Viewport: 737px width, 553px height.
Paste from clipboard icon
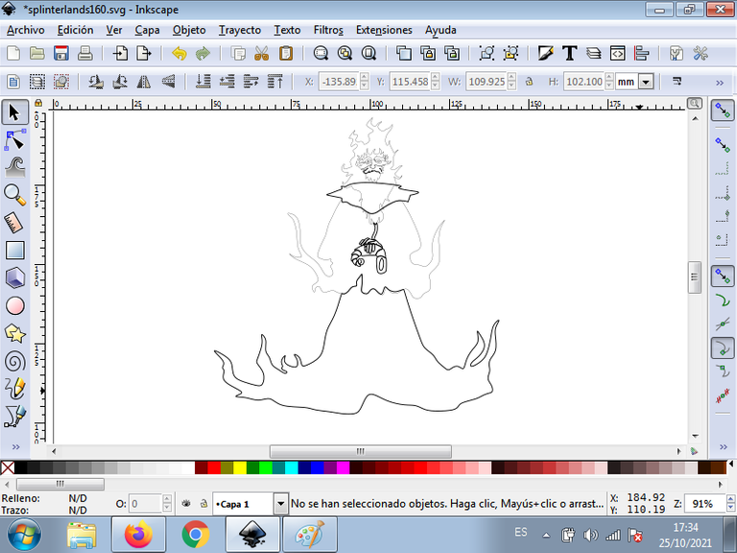(286, 53)
